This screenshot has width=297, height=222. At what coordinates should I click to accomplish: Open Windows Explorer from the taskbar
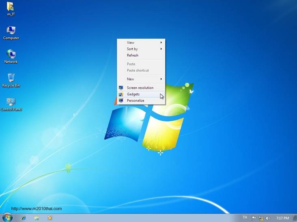[37, 218]
